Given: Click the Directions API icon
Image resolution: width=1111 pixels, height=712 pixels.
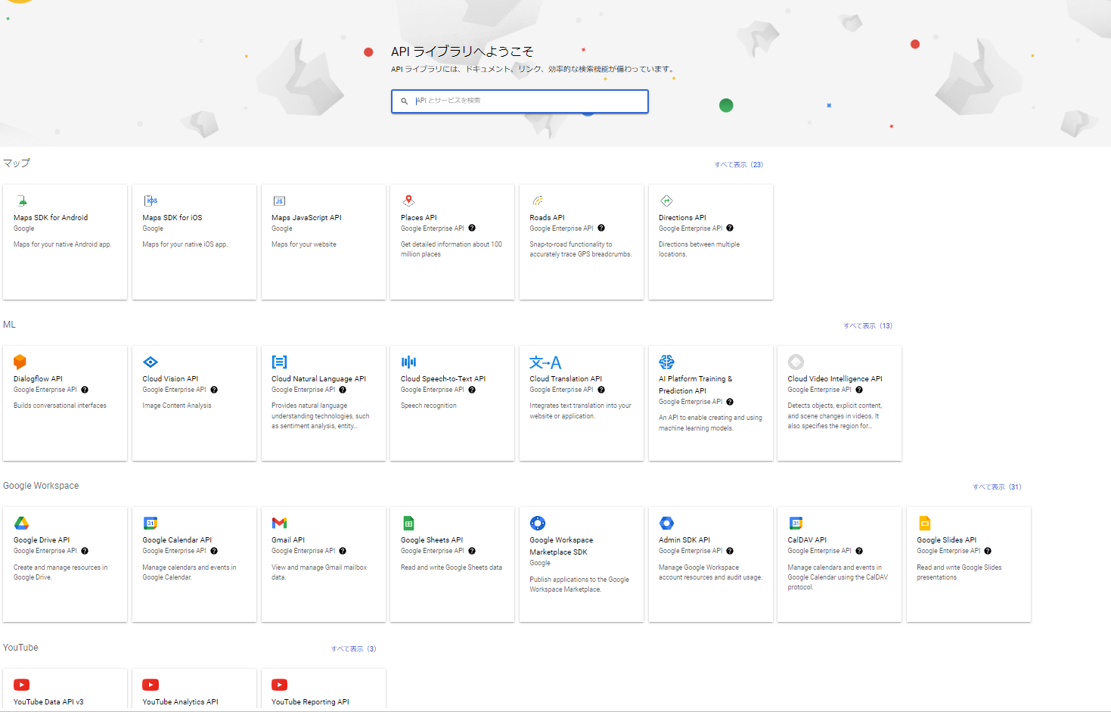Looking at the screenshot, I should click(x=666, y=201).
